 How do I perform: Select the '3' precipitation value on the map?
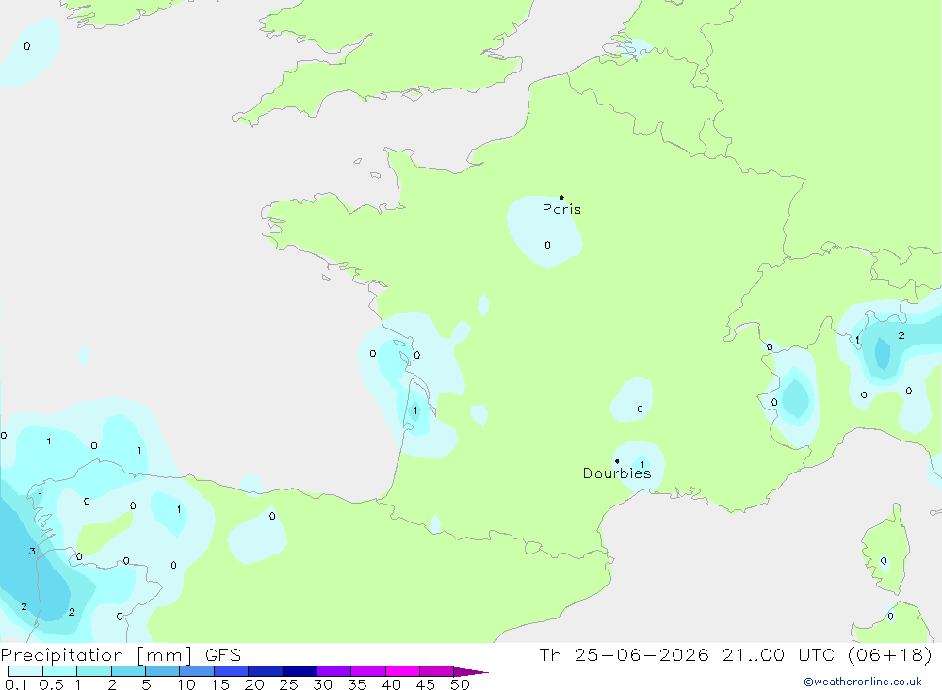[x=32, y=552]
